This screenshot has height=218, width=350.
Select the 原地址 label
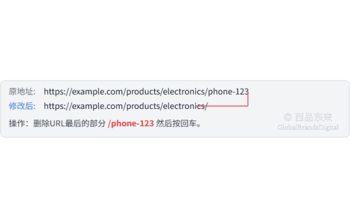point(22,92)
